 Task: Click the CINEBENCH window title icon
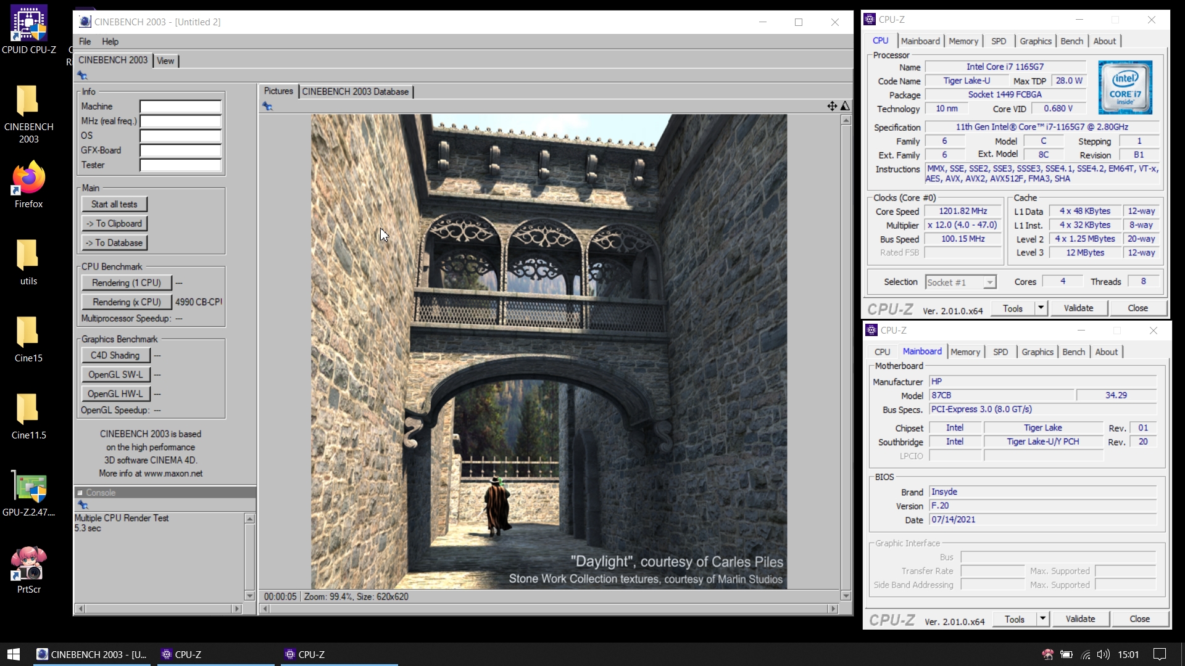85,22
